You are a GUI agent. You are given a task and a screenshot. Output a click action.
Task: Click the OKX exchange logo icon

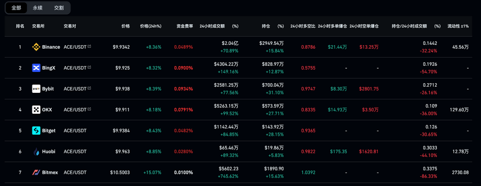(36, 110)
